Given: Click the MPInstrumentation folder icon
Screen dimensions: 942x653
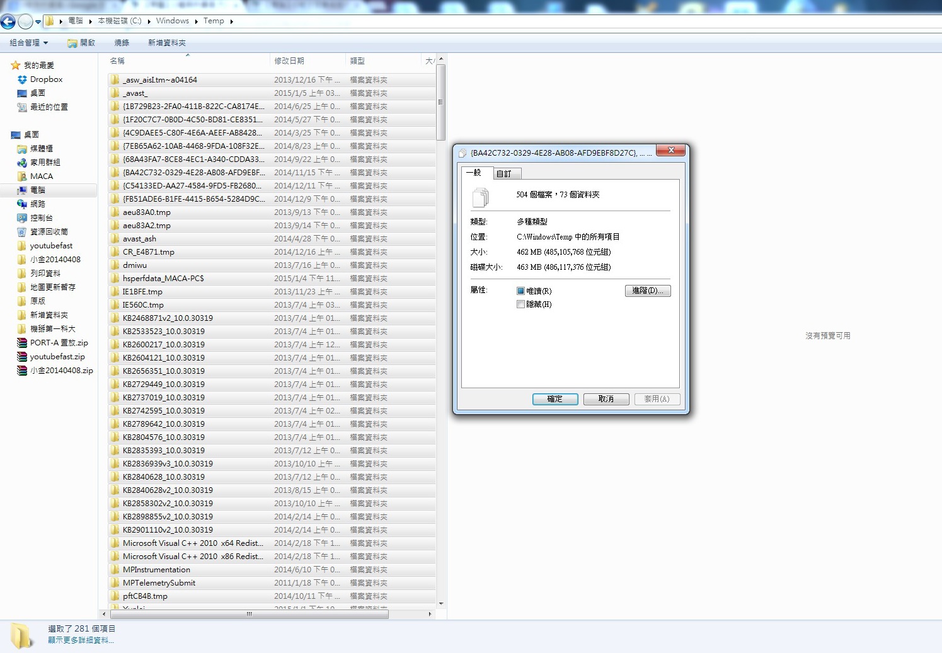Looking at the screenshot, I should [115, 570].
